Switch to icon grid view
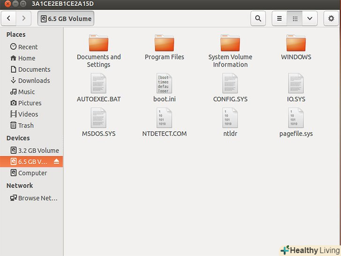This screenshot has width=341, height=256. pyautogui.click(x=295, y=18)
